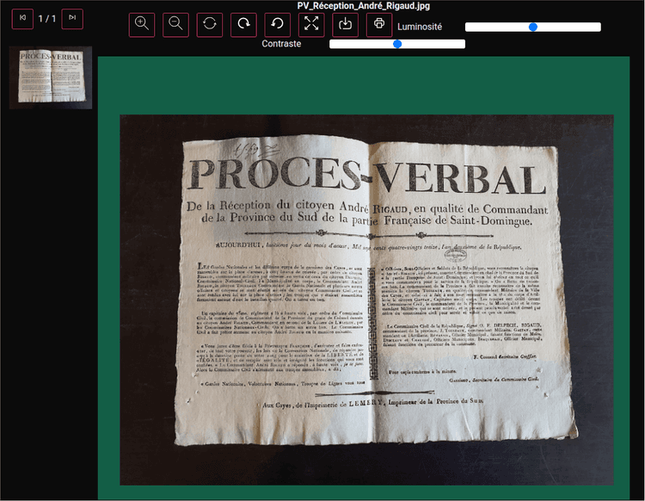Adjust the Luminosité slider

pos(532,28)
